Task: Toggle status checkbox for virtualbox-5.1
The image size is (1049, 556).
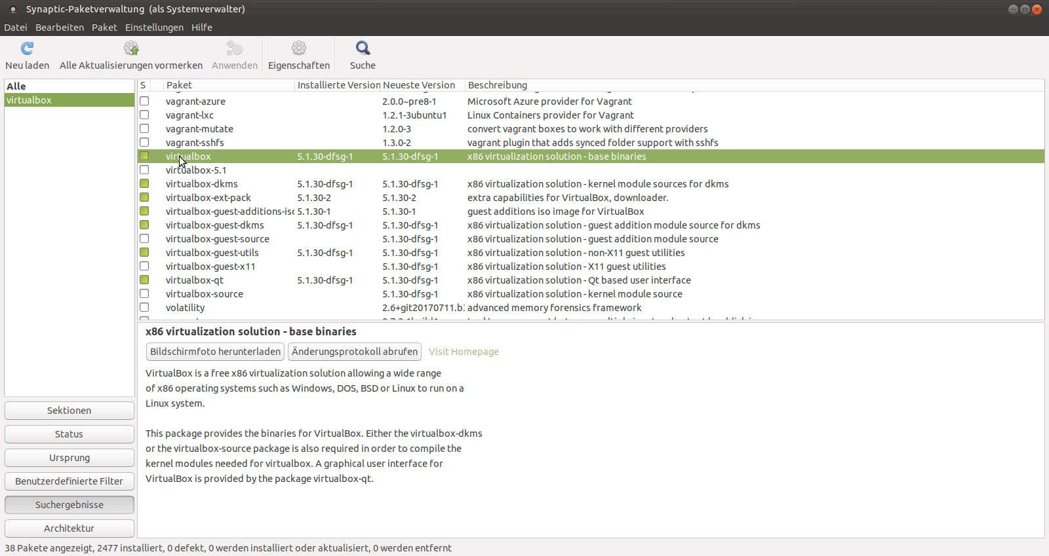Action: (144, 170)
